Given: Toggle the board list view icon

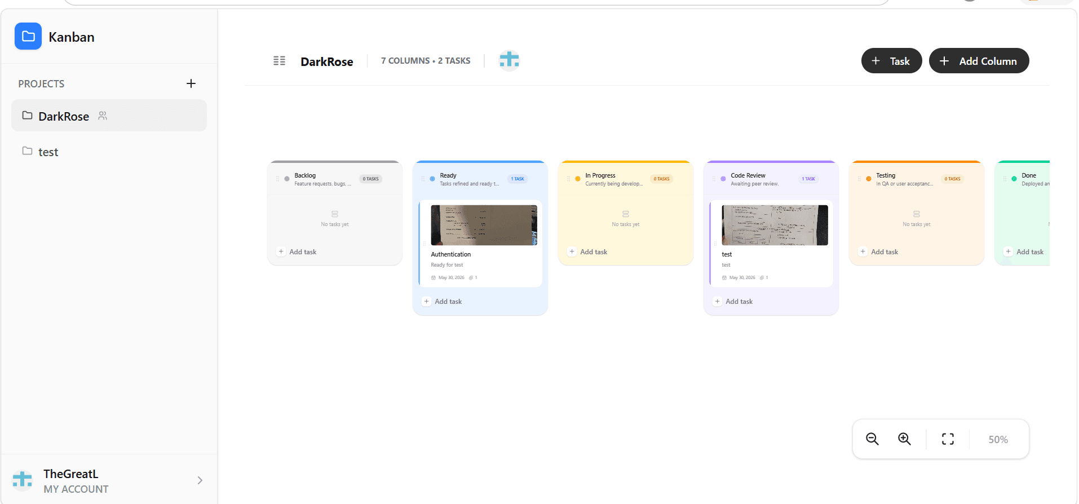Looking at the screenshot, I should 279,60.
